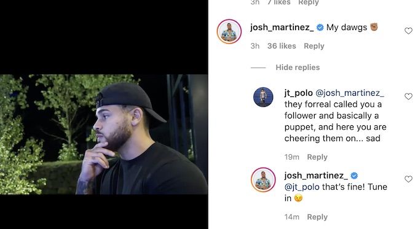The image size is (418, 229).
Task: Click the video of the man in the cap
Action: click(104, 134)
